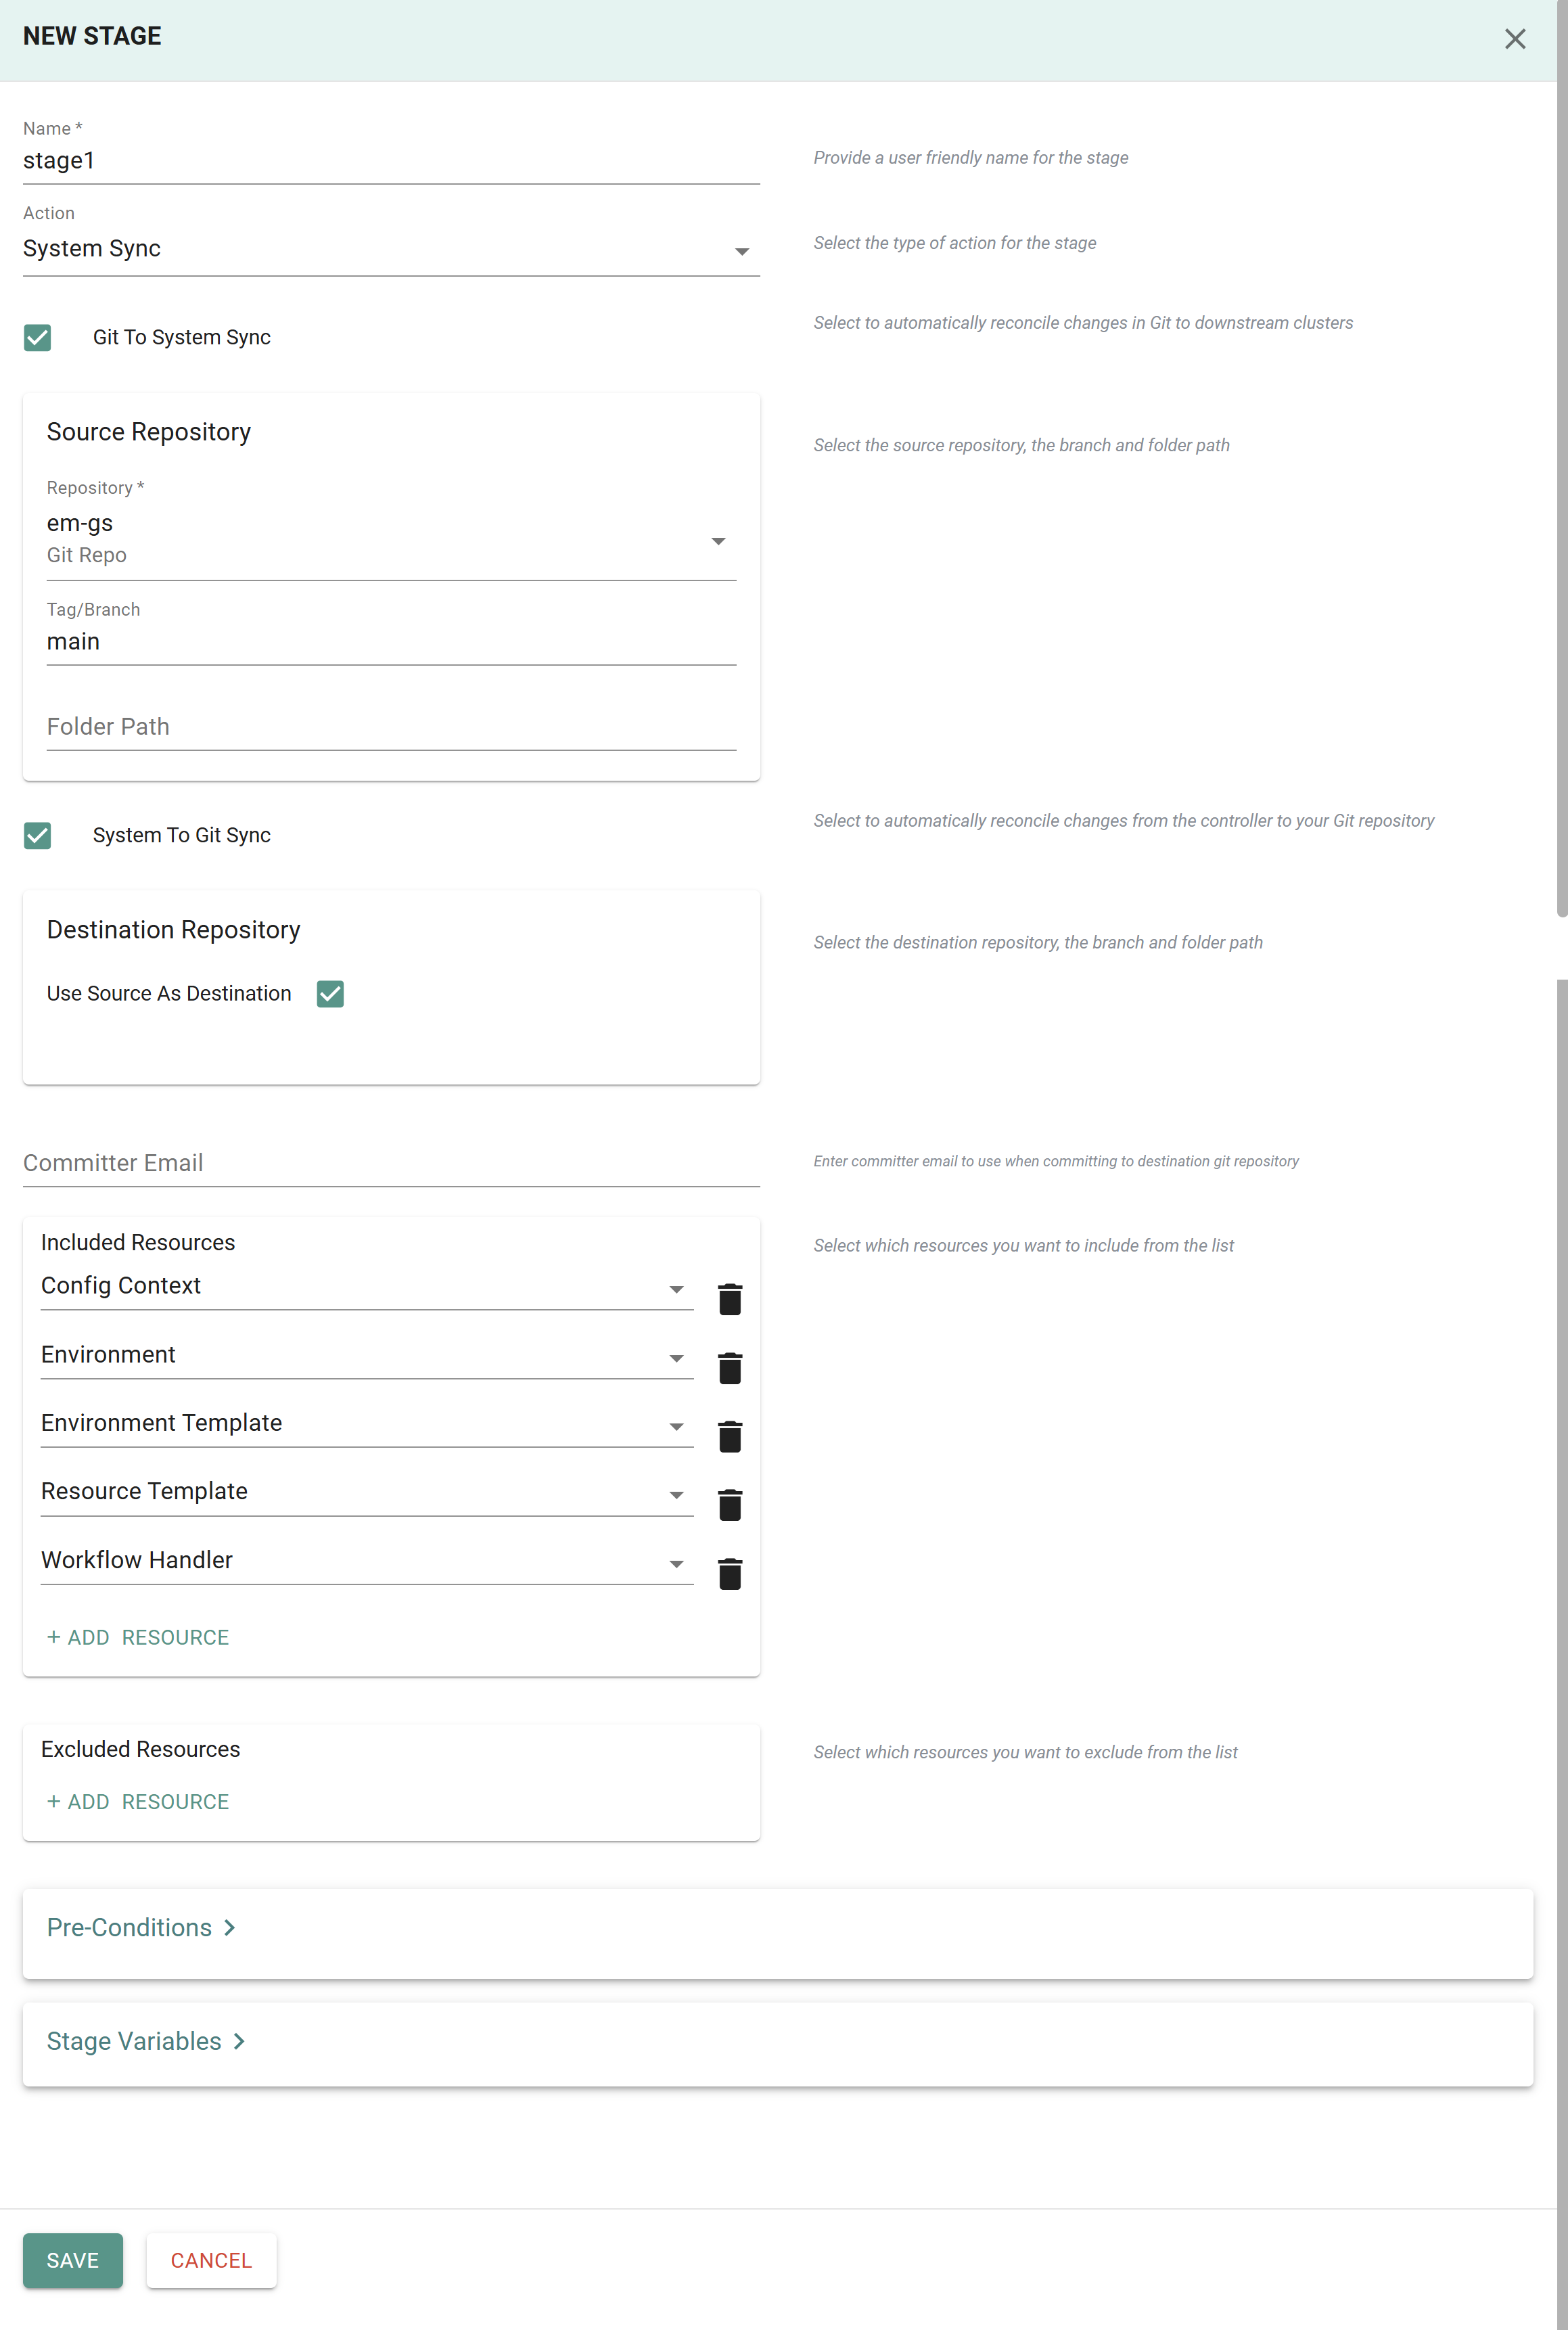The height and width of the screenshot is (2330, 1568).
Task: Remove the Environment Template resource
Action: pyautogui.click(x=730, y=1436)
